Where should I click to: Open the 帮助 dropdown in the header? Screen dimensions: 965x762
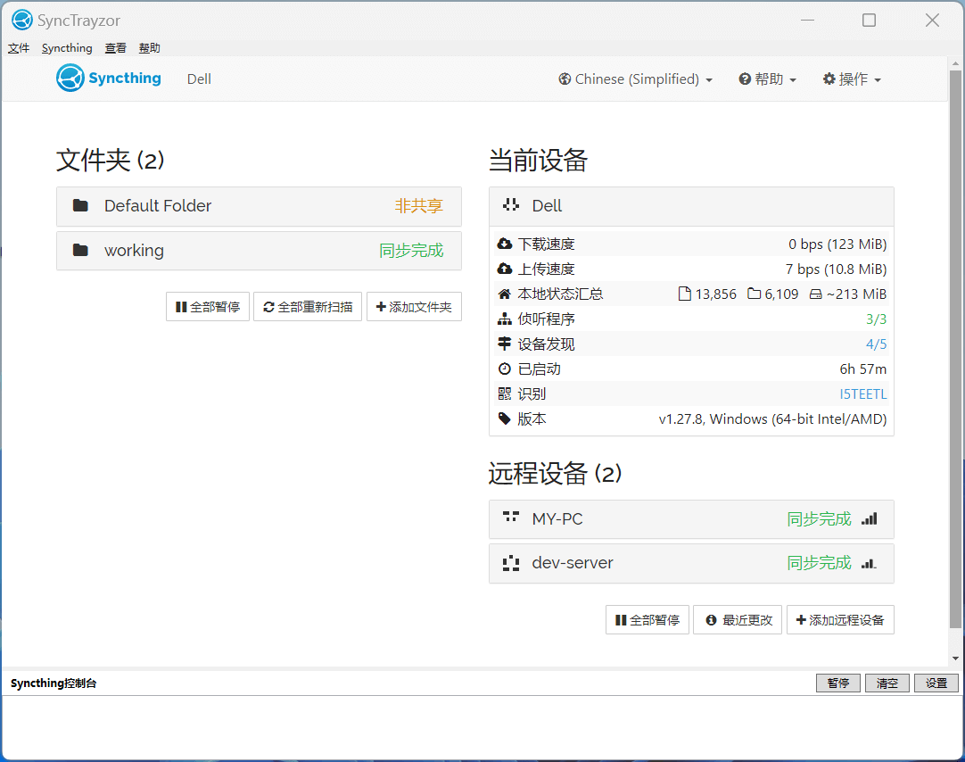coord(767,79)
